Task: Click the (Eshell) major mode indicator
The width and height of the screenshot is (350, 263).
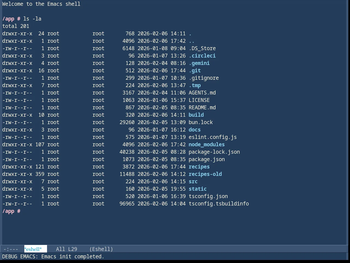Action: coord(101,249)
